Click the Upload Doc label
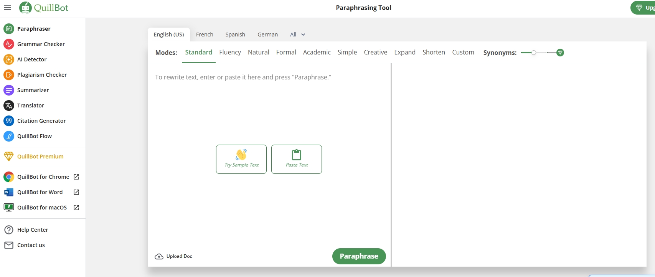Viewport: 655px width, 277px height. click(x=179, y=256)
